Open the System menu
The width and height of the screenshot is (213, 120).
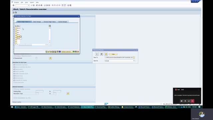[x=32, y=2]
